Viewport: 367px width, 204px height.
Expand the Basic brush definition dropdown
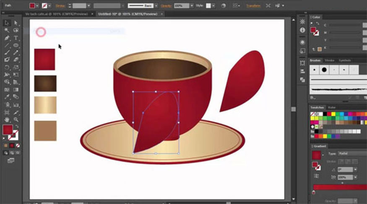click(156, 6)
